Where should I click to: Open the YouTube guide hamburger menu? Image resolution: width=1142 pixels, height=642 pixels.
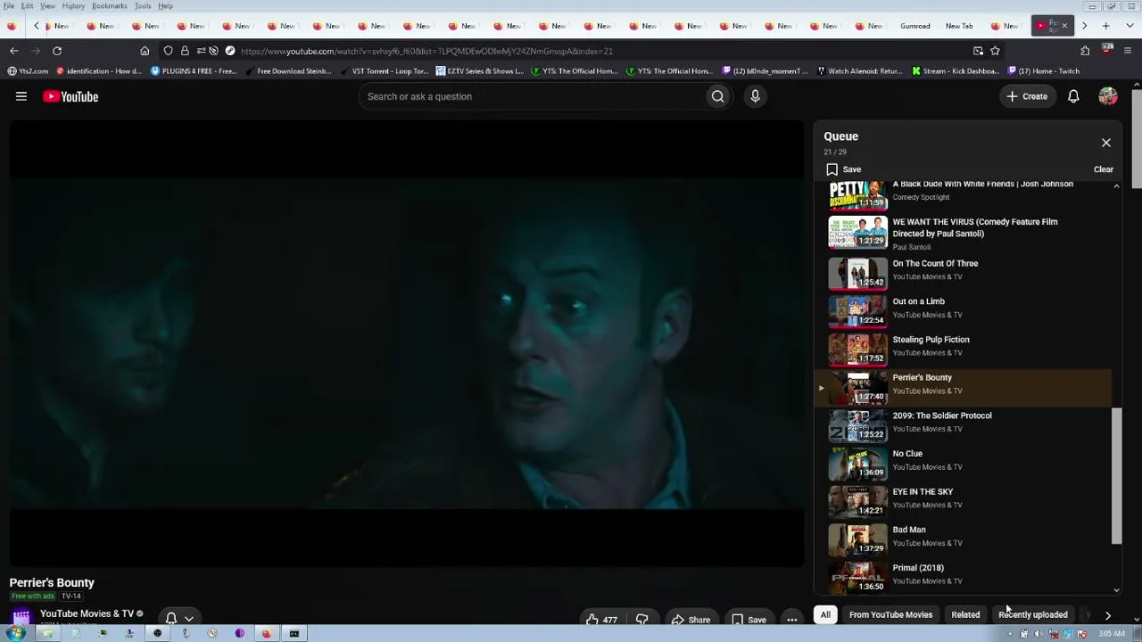pyautogui.click(x=21, y=96)
